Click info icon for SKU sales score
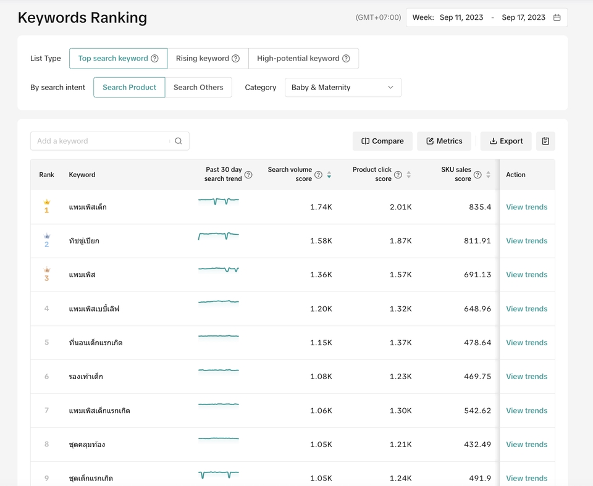This screenshot has height=486, width=593. click(x=477, y=175)
